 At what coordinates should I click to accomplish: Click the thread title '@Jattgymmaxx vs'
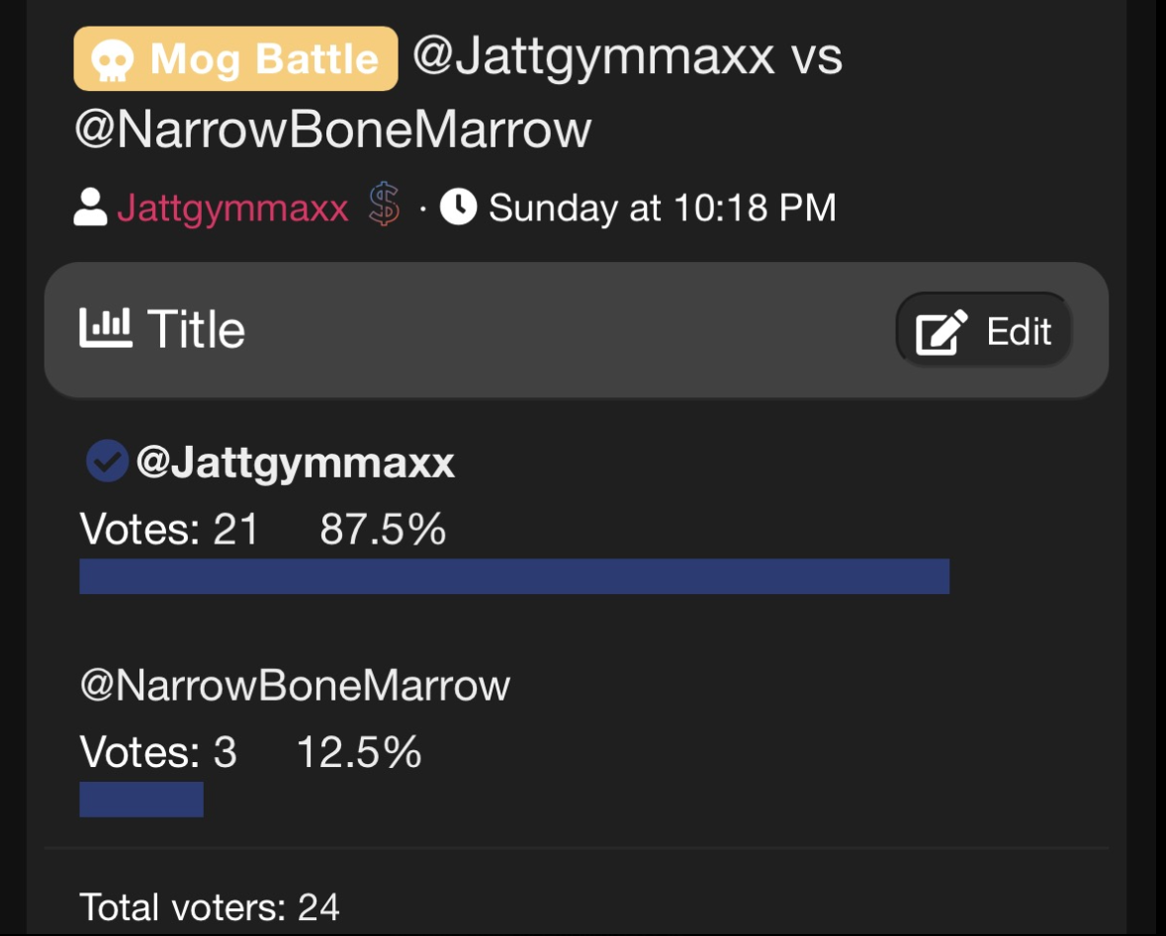point(626,57)
